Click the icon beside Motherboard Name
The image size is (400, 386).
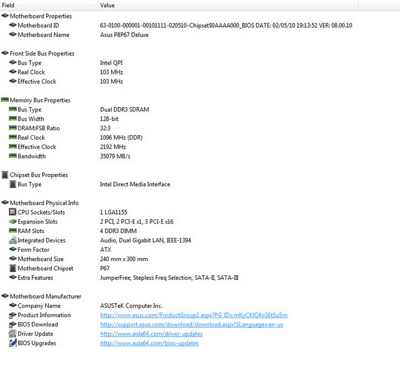coord(13,34)
